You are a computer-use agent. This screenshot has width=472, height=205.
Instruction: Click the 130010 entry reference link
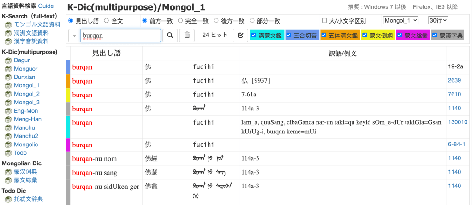[x=457, y=122]
